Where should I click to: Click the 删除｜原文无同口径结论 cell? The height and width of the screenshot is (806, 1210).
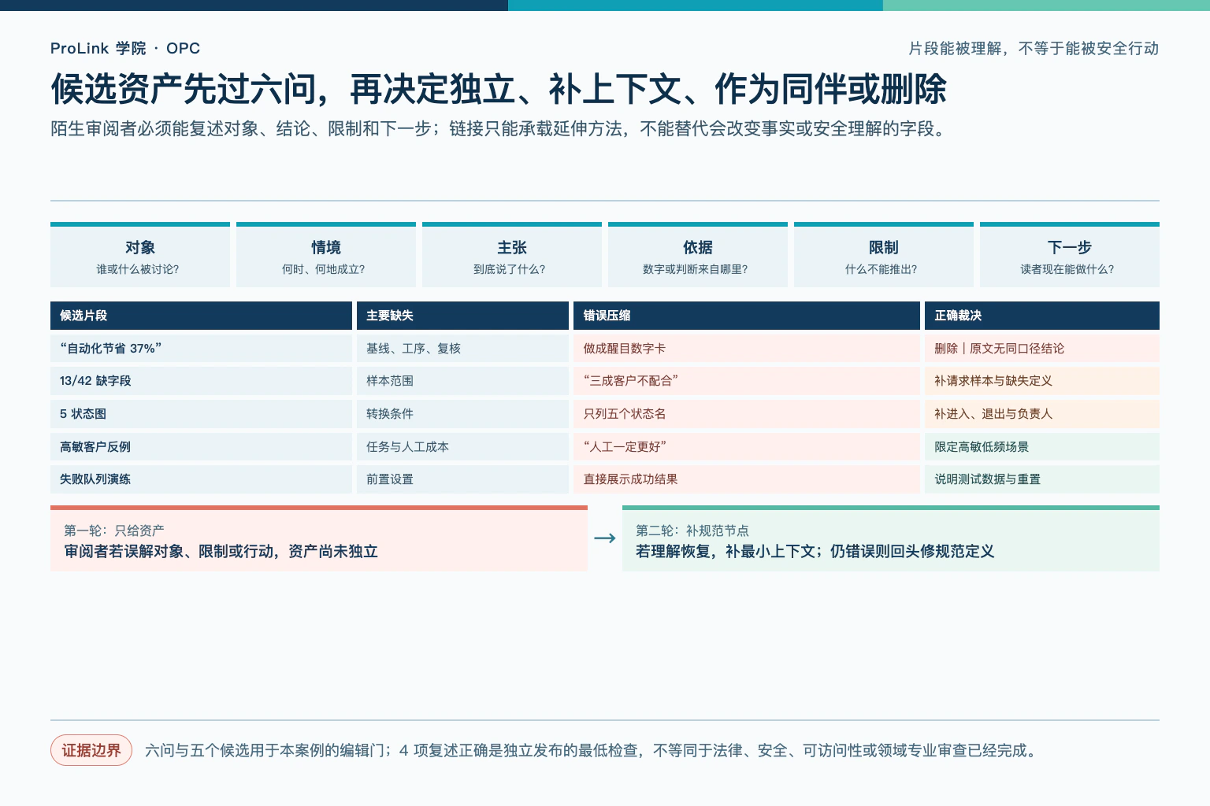(x=1042, y=349)
